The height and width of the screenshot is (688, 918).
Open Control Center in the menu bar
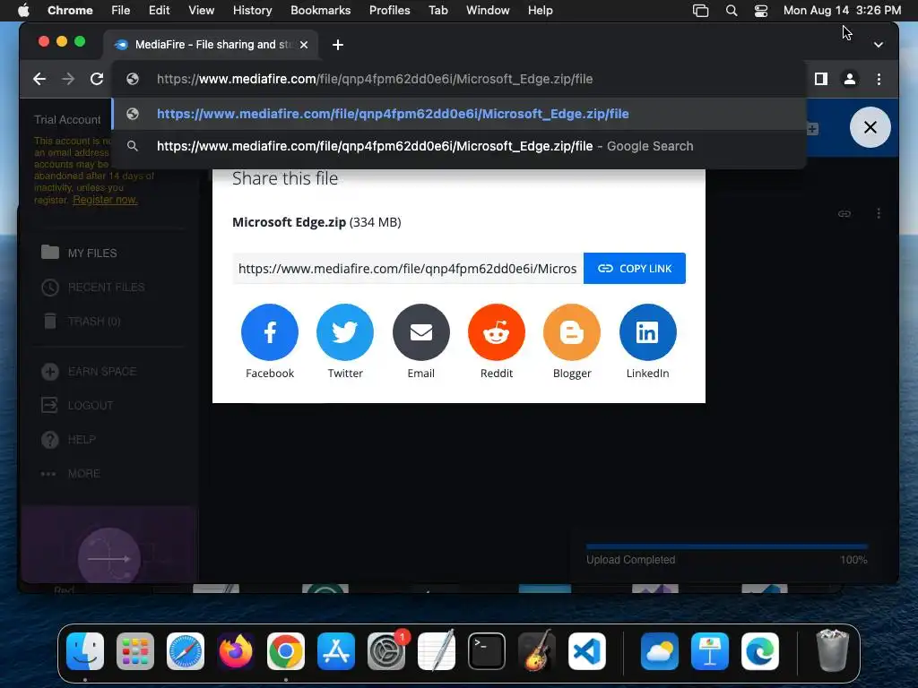coord(760,10)
